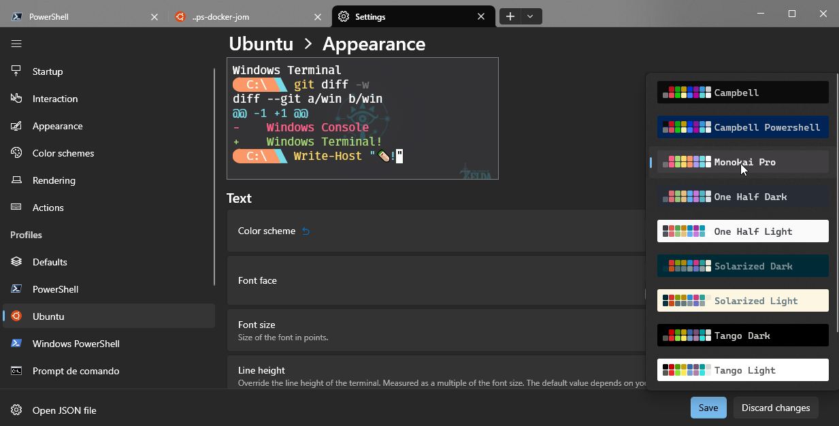Close the Settings tab

coord(482,17)
